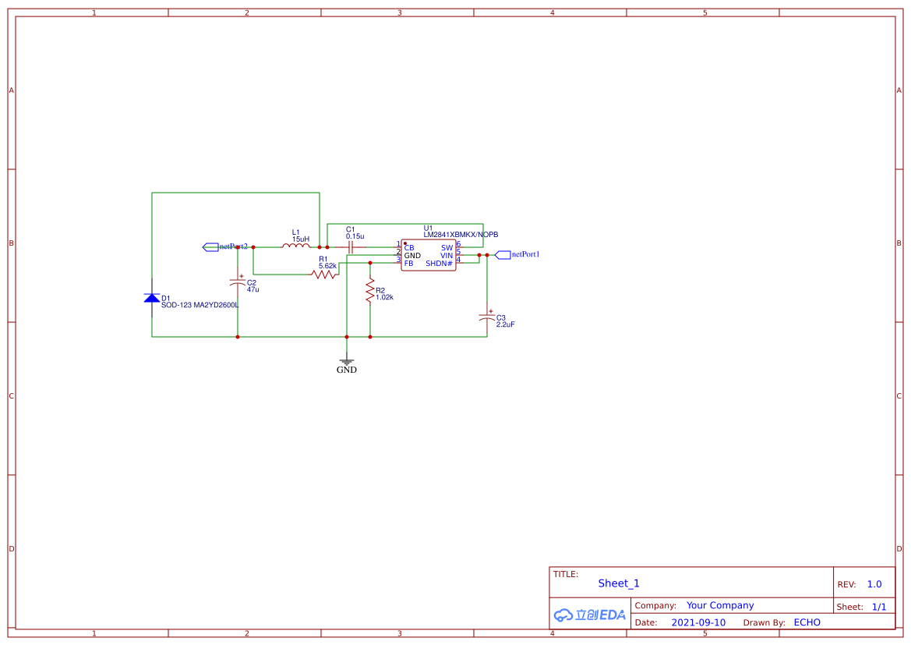This screenshot has width=911, height=645.
Task: Select the R2 resistor zigzag symbol
Action: [x=370, y=290]
